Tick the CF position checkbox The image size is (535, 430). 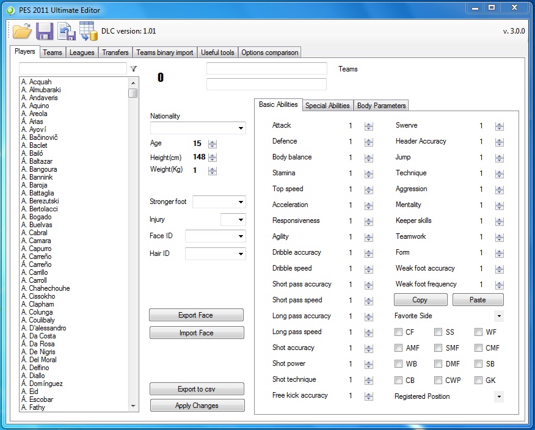[x=398, y=332]
